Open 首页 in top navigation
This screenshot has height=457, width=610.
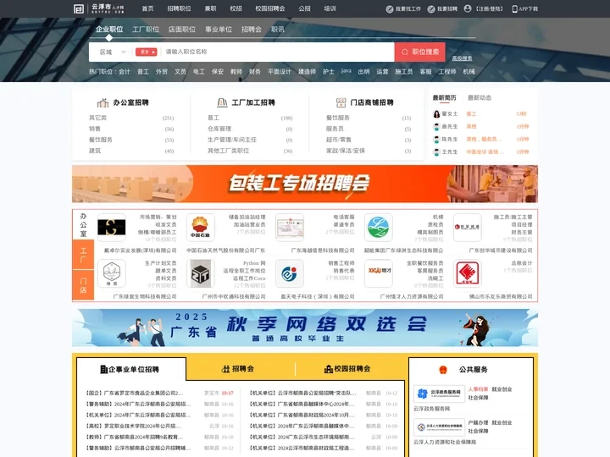pos(147,8)
